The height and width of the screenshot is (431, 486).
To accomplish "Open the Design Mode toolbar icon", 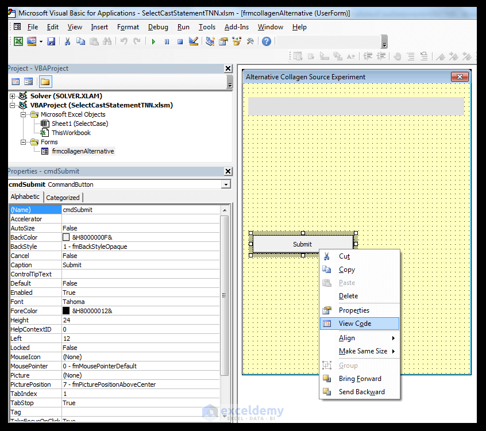I will [193, 41].
